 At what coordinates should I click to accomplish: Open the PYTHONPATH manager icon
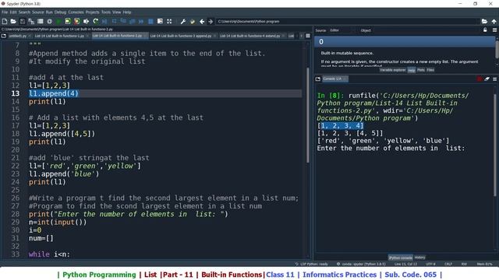tap(193, 21)
